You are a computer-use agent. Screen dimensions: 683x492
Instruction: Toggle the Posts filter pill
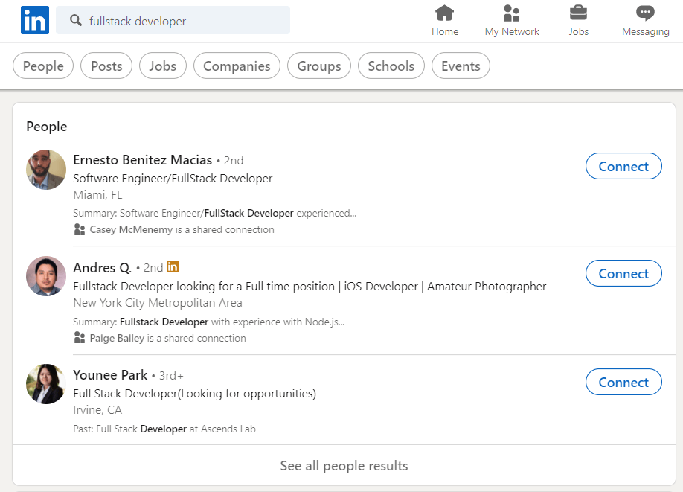click(x=106, y=66)
